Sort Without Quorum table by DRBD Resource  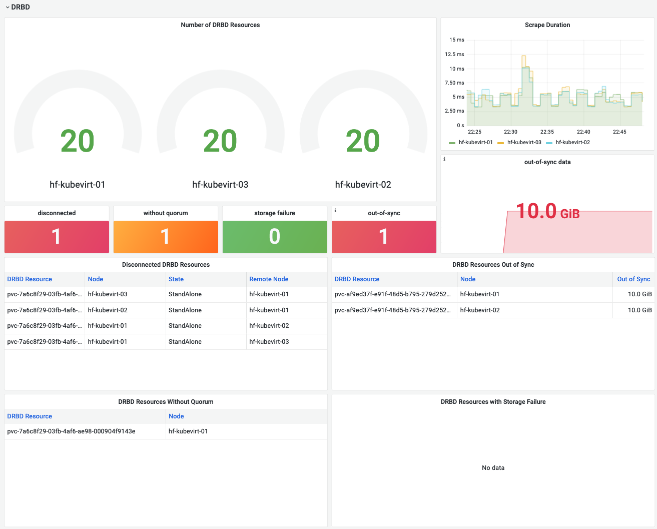30,416
